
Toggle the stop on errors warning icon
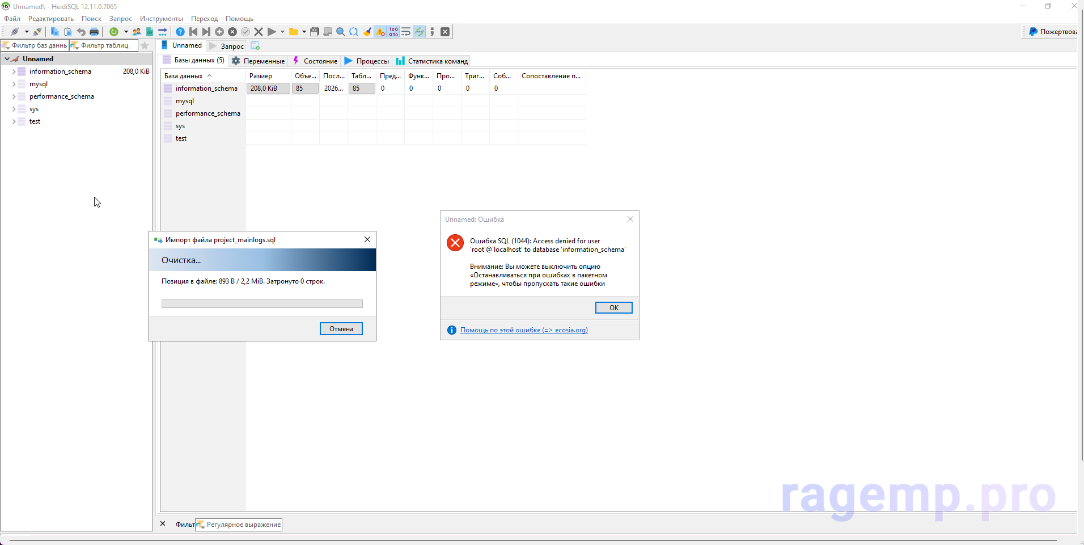(380, 32)
